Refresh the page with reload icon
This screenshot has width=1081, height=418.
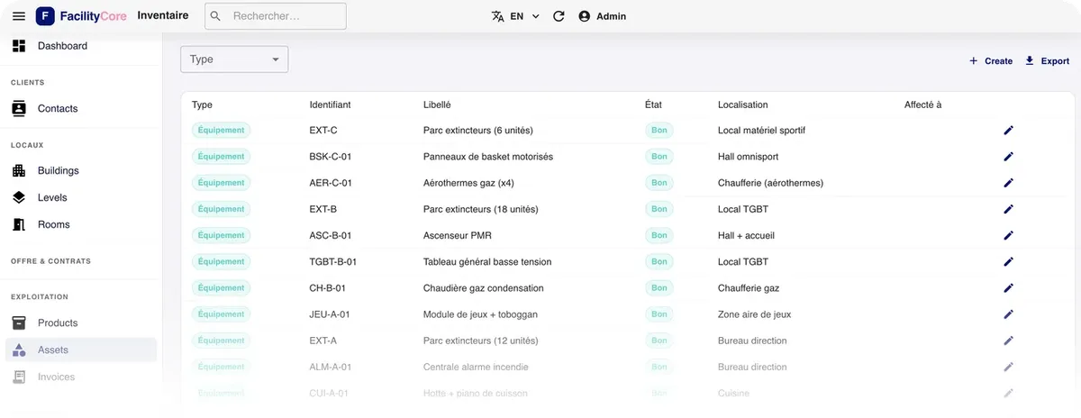[x=559, y=16]
